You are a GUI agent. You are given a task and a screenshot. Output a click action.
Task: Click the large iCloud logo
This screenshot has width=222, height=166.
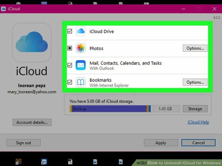pos(32,42)
